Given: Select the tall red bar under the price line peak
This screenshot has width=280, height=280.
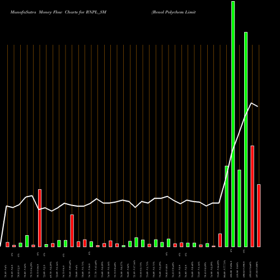Looking at the screenshot, I should [x=252, y=196].
